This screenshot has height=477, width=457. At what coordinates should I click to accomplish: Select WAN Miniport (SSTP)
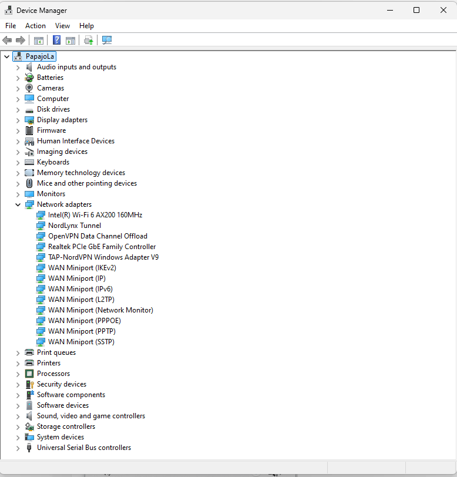click(x=81, y=342)
